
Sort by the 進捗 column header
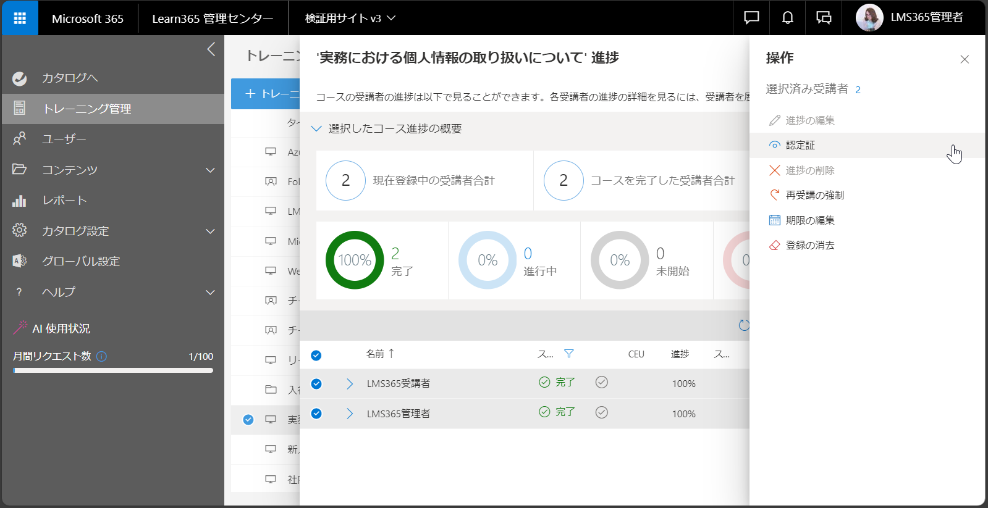point(680,354)
